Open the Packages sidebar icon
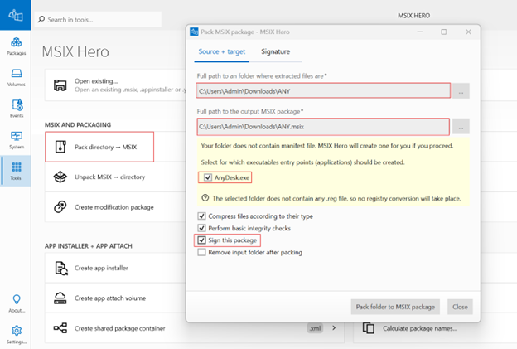This screenshot has height=349, width=517. coord(16,46)
